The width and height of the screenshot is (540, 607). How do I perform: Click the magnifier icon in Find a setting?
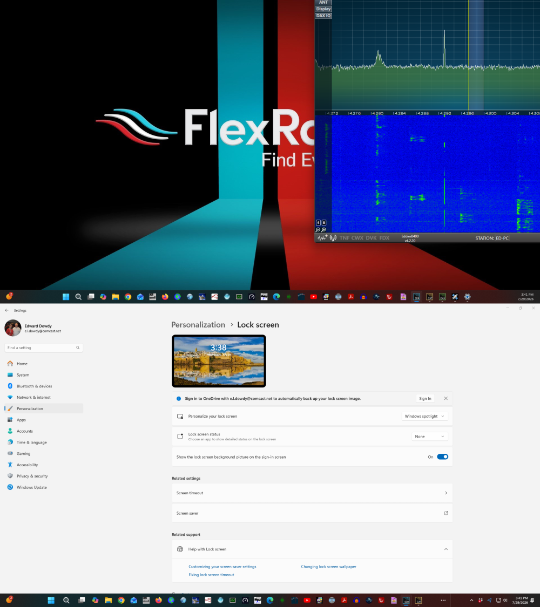pos(78,347)
